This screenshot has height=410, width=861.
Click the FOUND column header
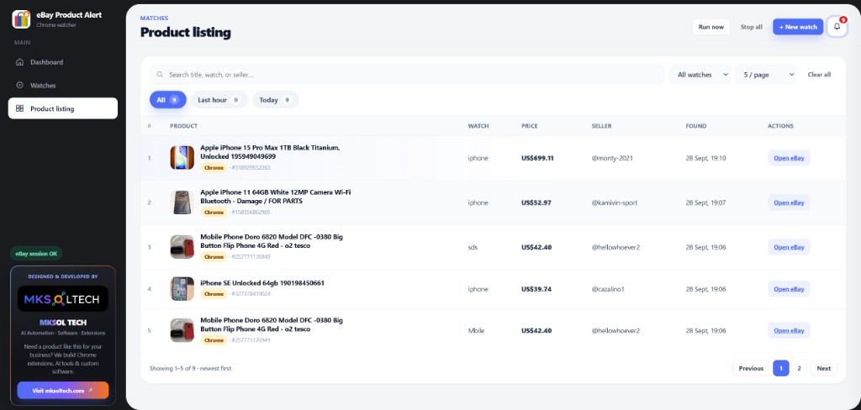point(695,126)
